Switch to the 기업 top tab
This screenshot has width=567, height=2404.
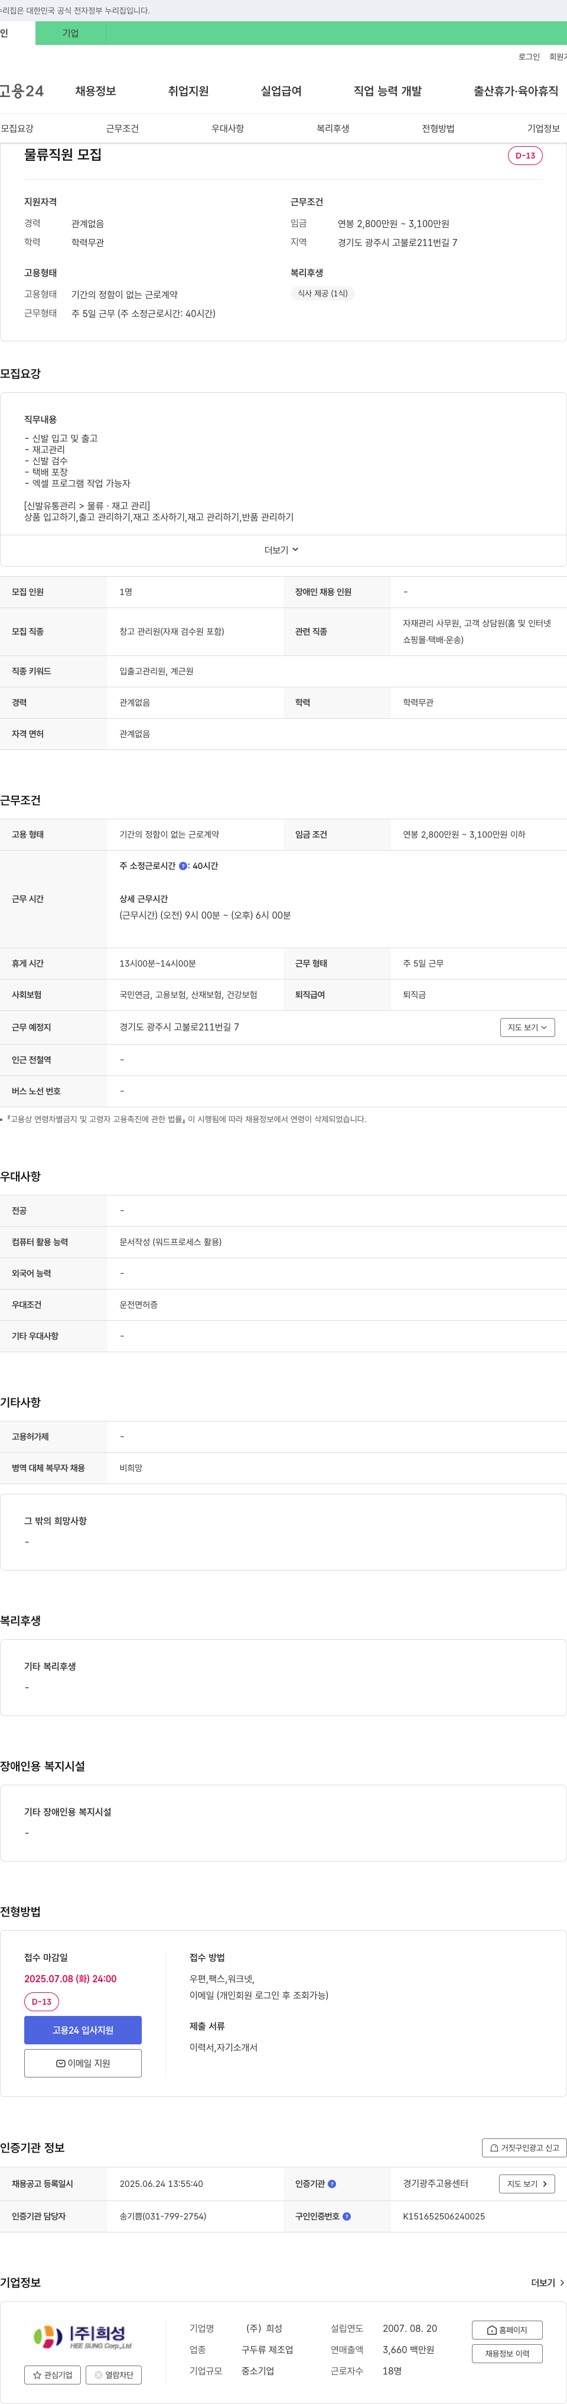[71, 34]
